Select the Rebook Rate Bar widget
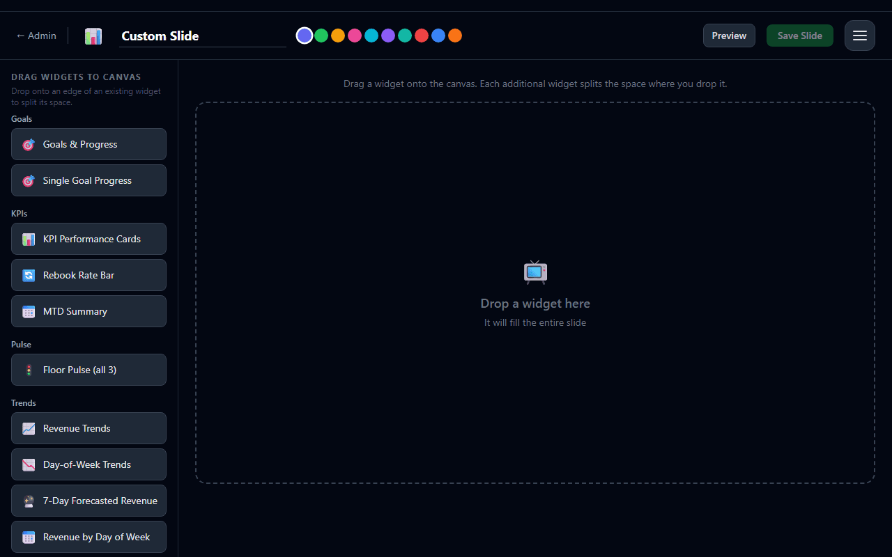The width and height of the screenshot is (892, 557). click(89, 275)
